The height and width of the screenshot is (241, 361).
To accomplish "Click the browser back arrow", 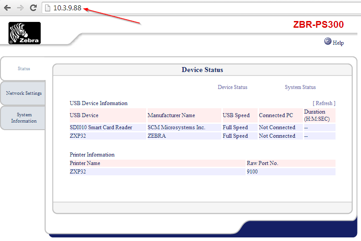I will click(8, 8).
